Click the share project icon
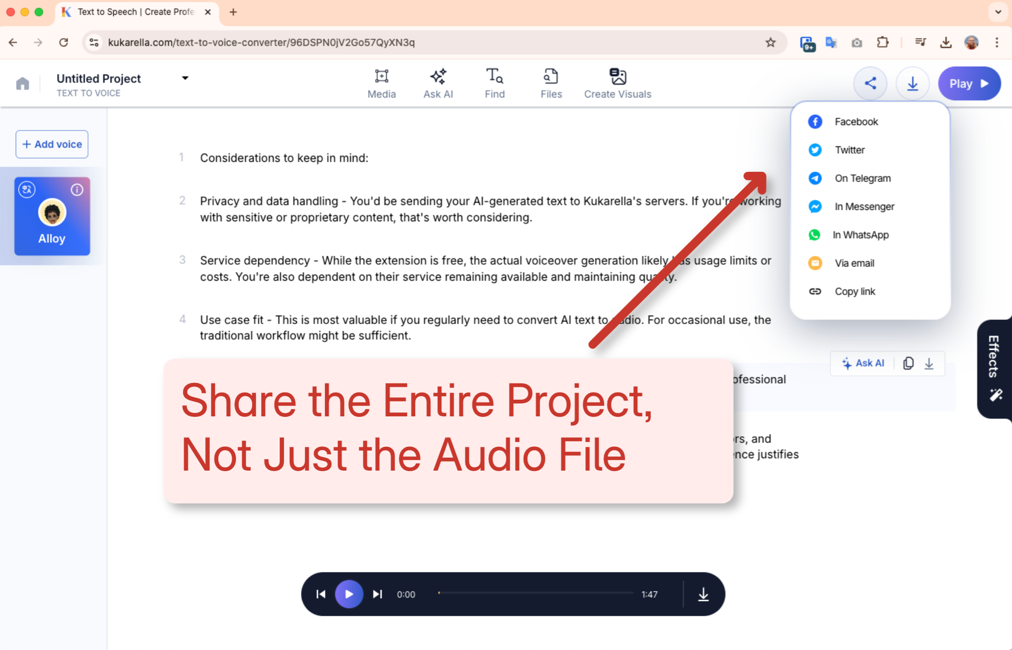 [870, 83]
